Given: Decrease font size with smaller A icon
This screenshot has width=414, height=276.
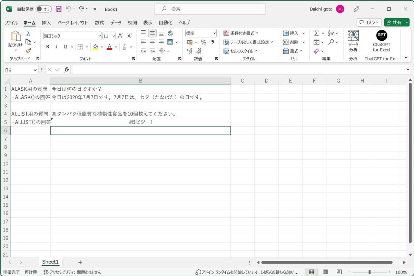Looking at the screenshot, I should click(x=130, y=36).
